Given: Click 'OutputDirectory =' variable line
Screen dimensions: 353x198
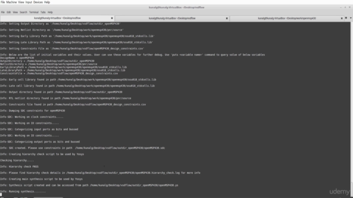Looking at the screenshot, I should (x=47, y=61).
